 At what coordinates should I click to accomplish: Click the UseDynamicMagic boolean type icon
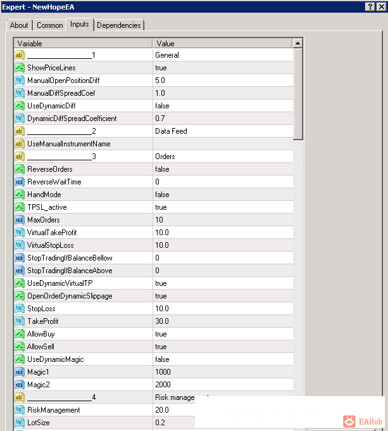[20, 359]
